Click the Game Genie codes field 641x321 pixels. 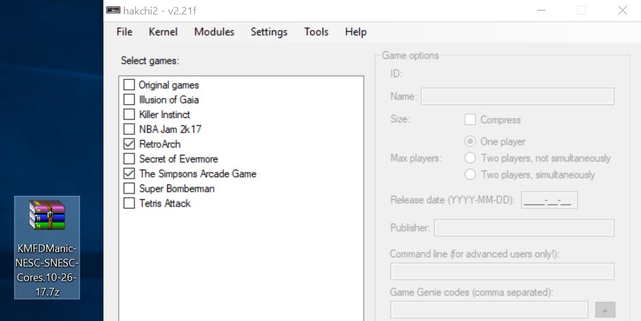click(489, 310)
